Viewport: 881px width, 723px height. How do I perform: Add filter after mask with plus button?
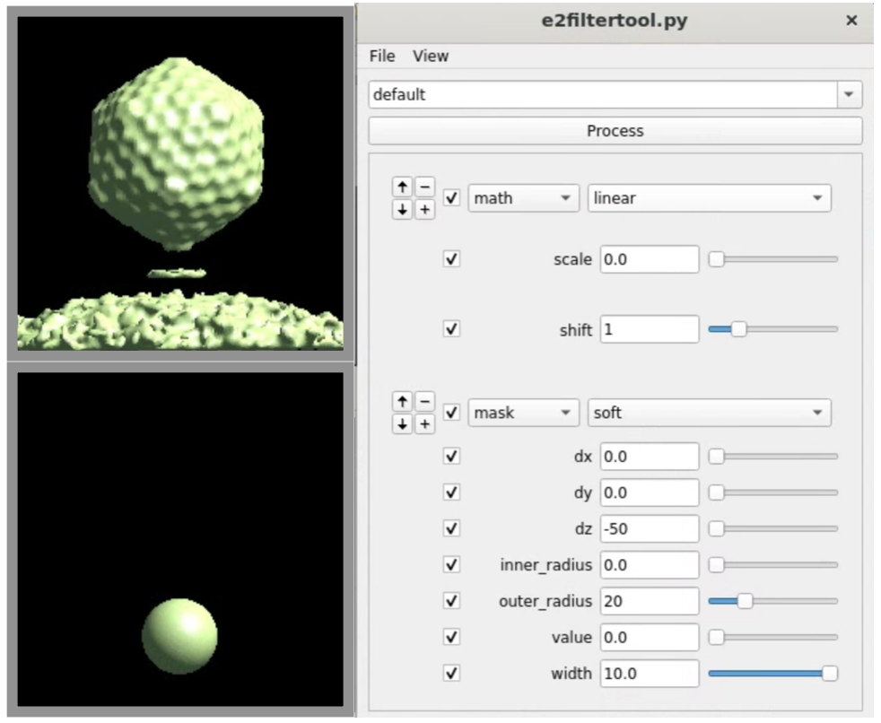(424, 424)
